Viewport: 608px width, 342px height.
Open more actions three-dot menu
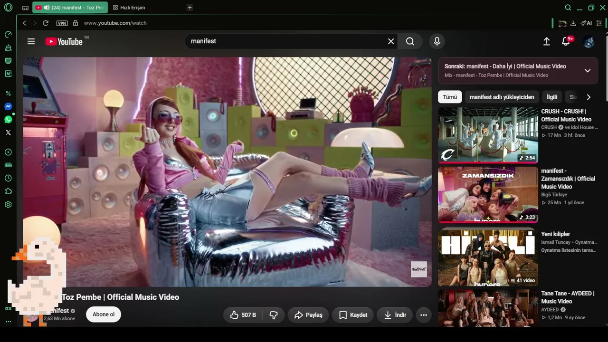(x=424, y=315)
